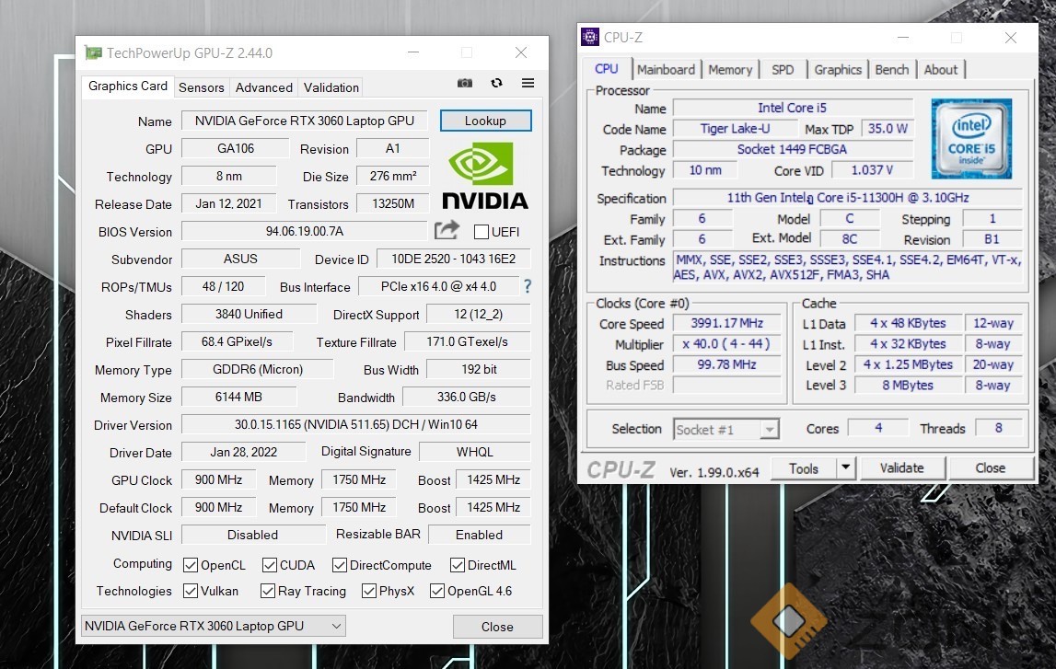Toggle the CUDA checkbox
The width and height of the screenshot is (1056, 669).
click(270, 565)
